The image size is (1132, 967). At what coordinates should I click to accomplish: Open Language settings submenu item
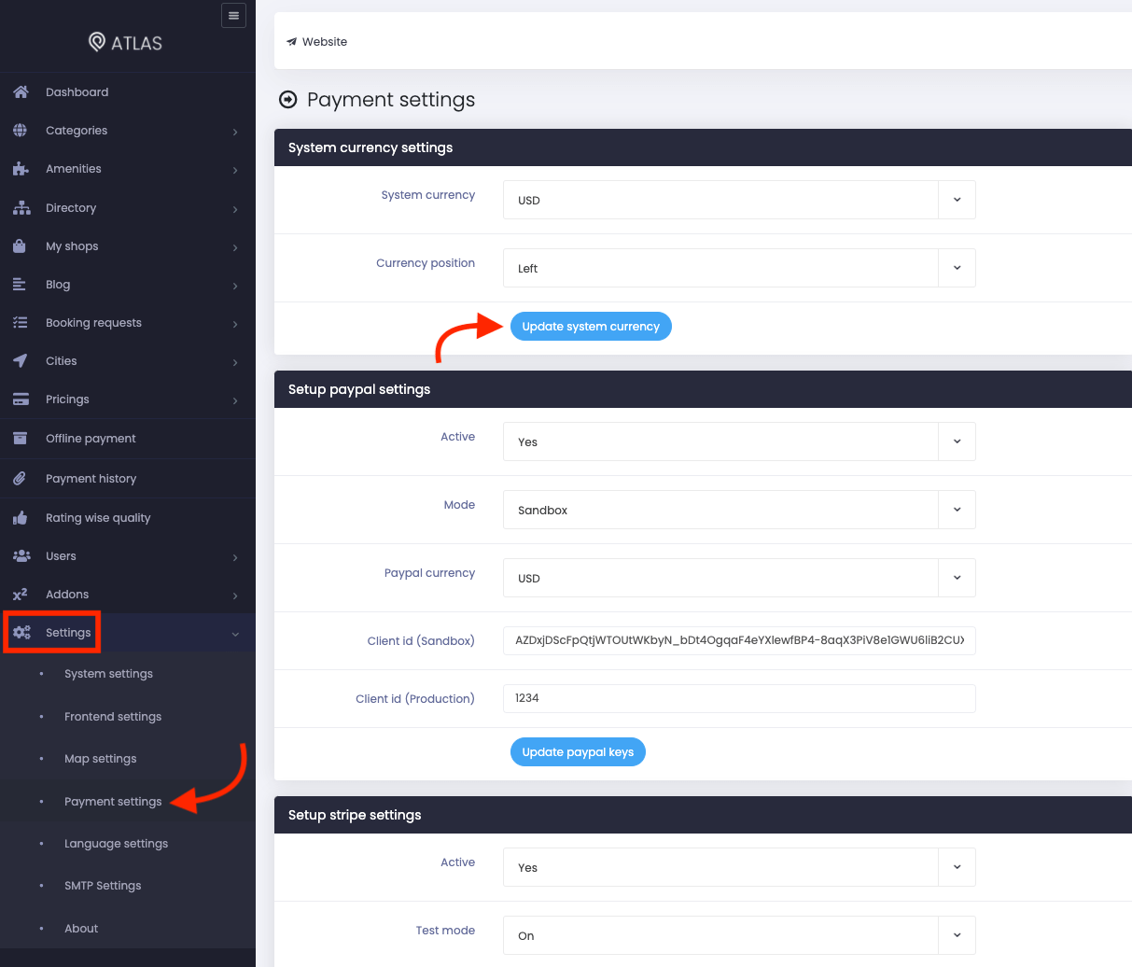click(x=117, y=844)
